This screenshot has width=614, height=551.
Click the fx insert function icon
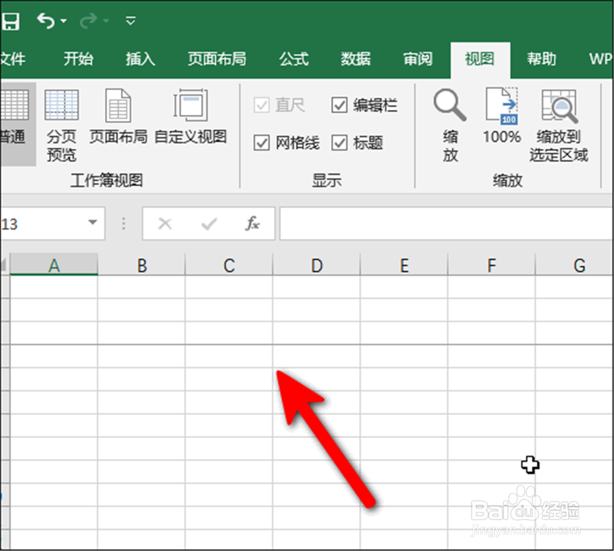252,224
